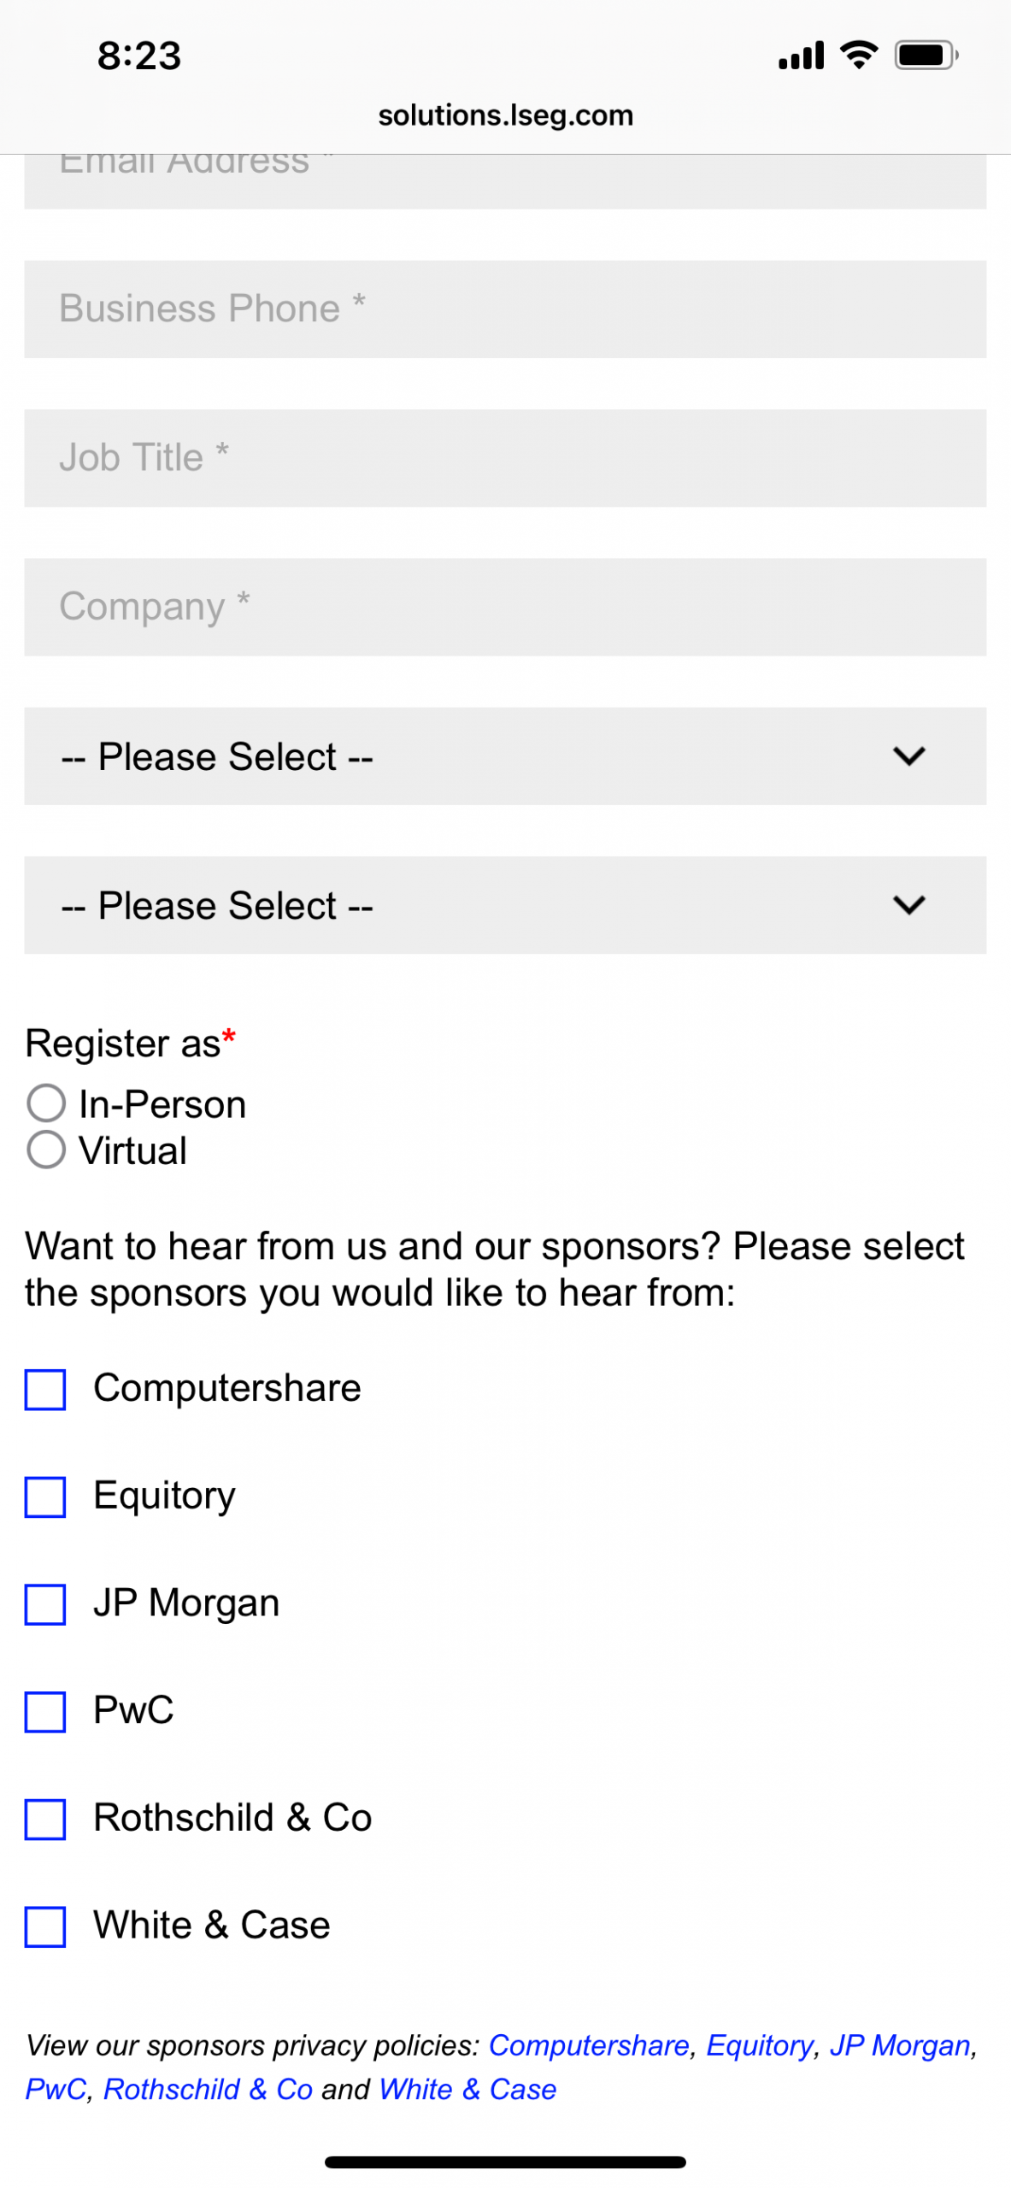Image resolution: width=1011 pixels, height=2188 pixels.
Task: Visit the JP Morgan privacy policy link
Action: pyautogui.click(x=900, y=2045)
